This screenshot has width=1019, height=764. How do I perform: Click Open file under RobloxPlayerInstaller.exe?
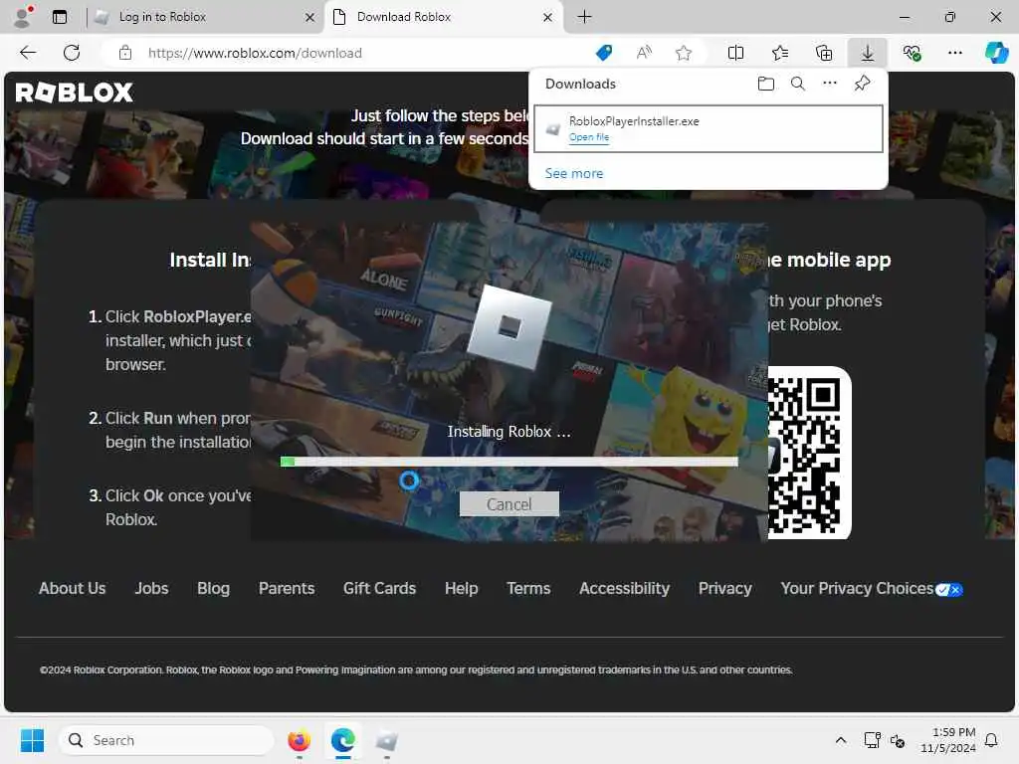(589, 137)
